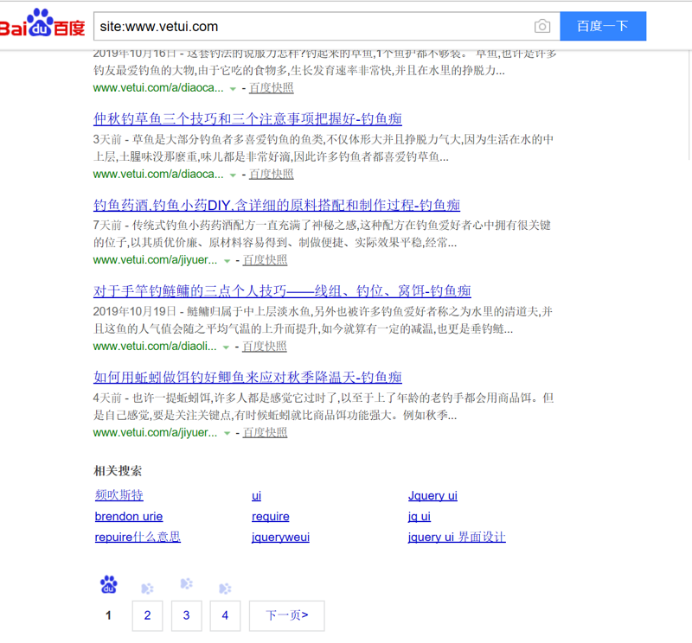Click related search brendon urie
The height and width of the screenshot is (643, 692).
tap(129, 517)
